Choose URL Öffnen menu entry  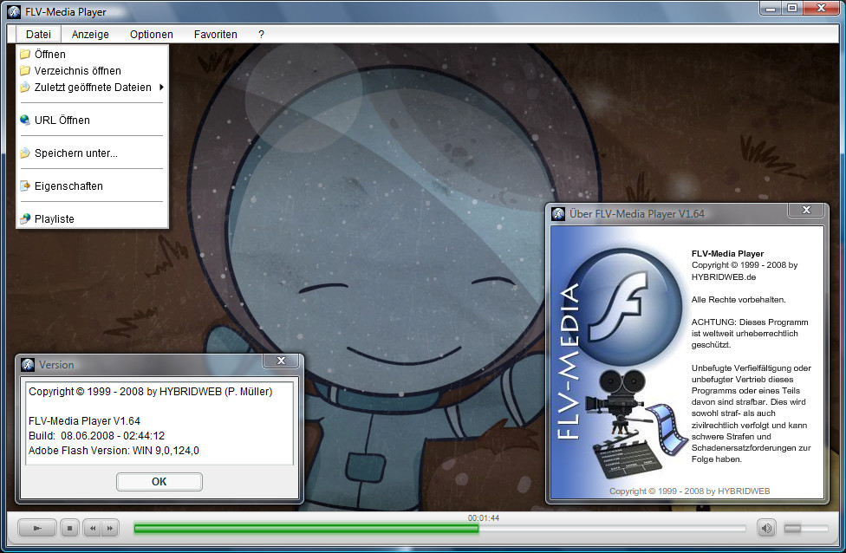click(92, 120)
